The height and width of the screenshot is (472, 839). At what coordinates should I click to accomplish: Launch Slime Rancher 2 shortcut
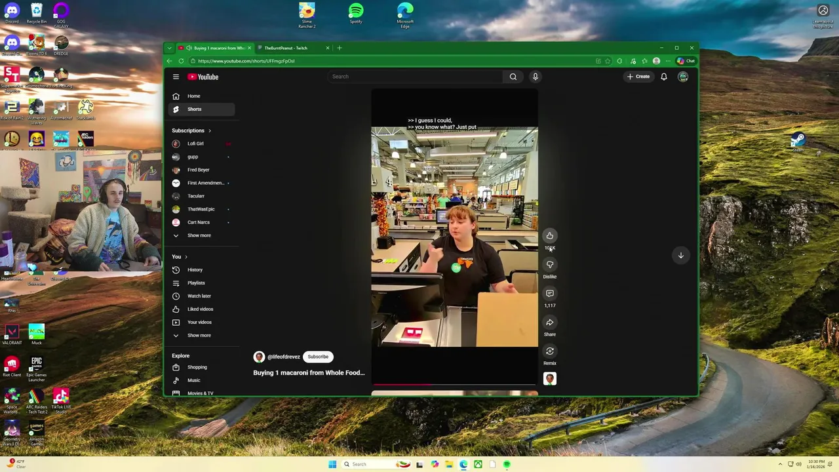click(307, 15)
